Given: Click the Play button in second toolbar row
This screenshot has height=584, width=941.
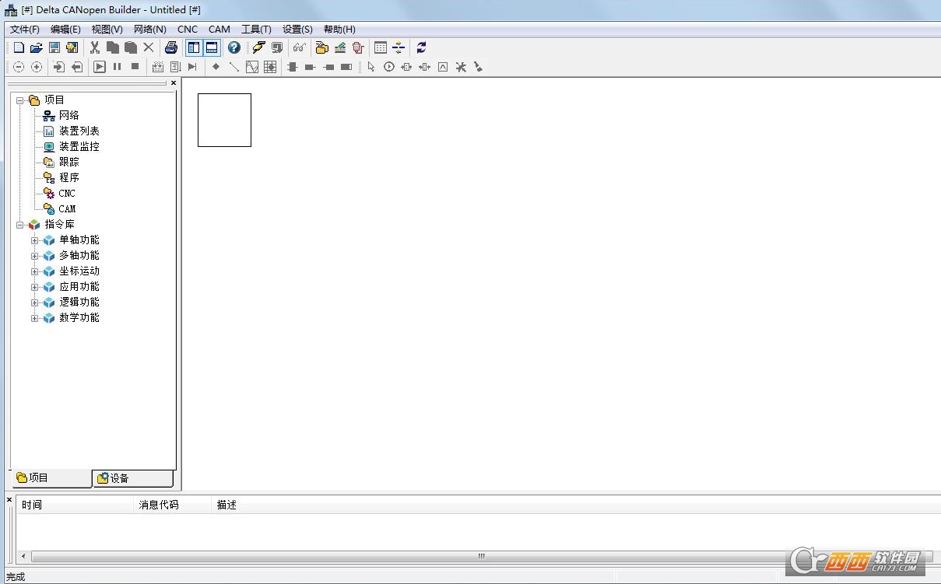Looking at the screenshot, I should click(x=100, y=67).
